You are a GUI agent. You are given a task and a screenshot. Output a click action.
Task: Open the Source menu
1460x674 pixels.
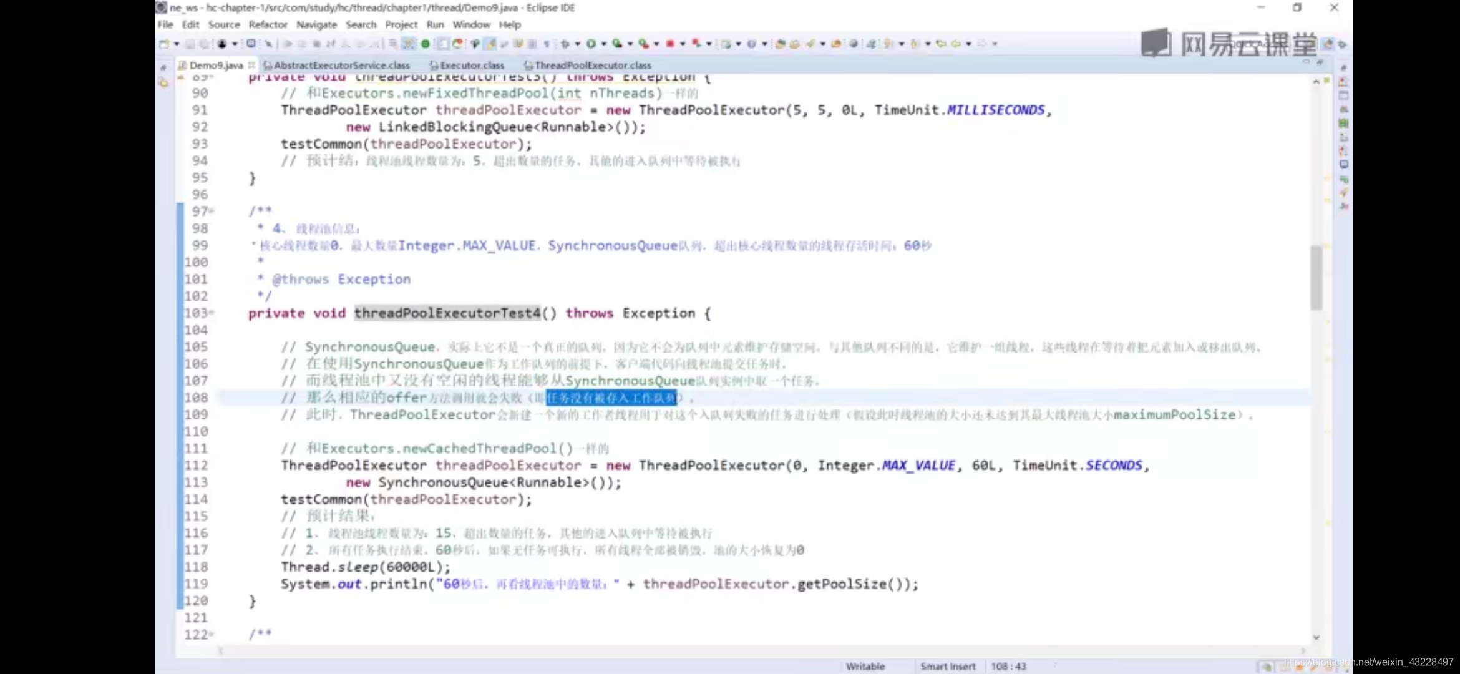coord(224,24)
